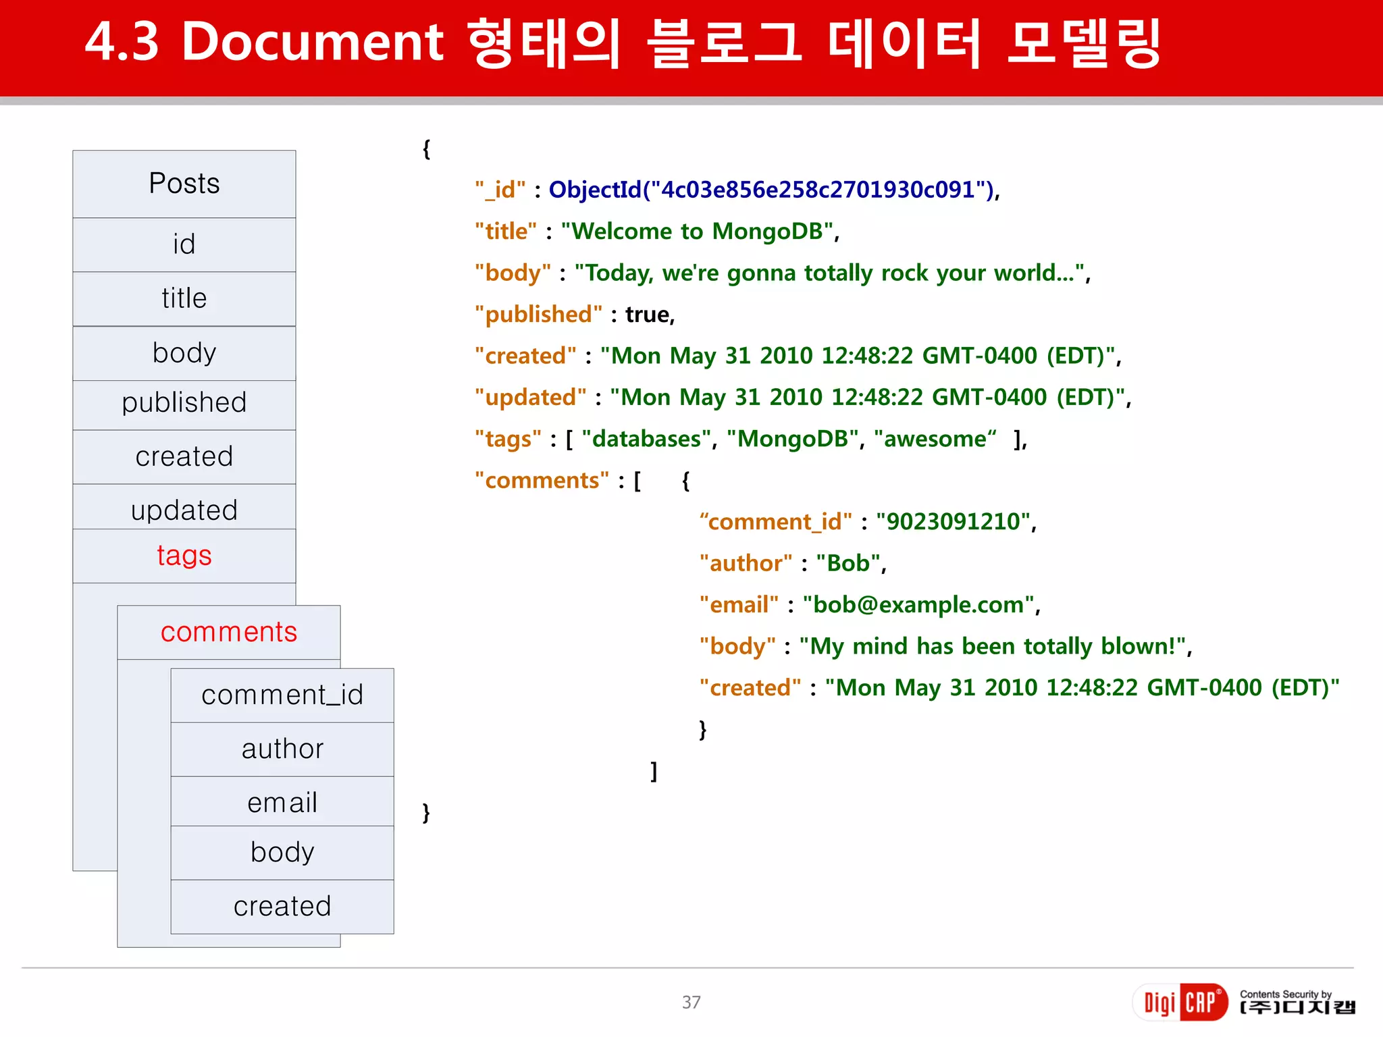
Task: Click "My mind has been totally blown!" text
Action: click(993, 647)
